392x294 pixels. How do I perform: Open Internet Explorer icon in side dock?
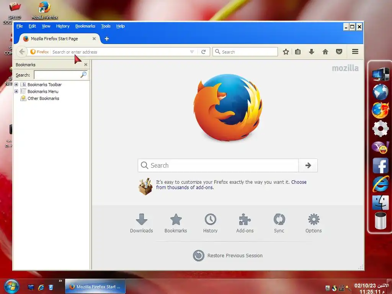(380, 184)
